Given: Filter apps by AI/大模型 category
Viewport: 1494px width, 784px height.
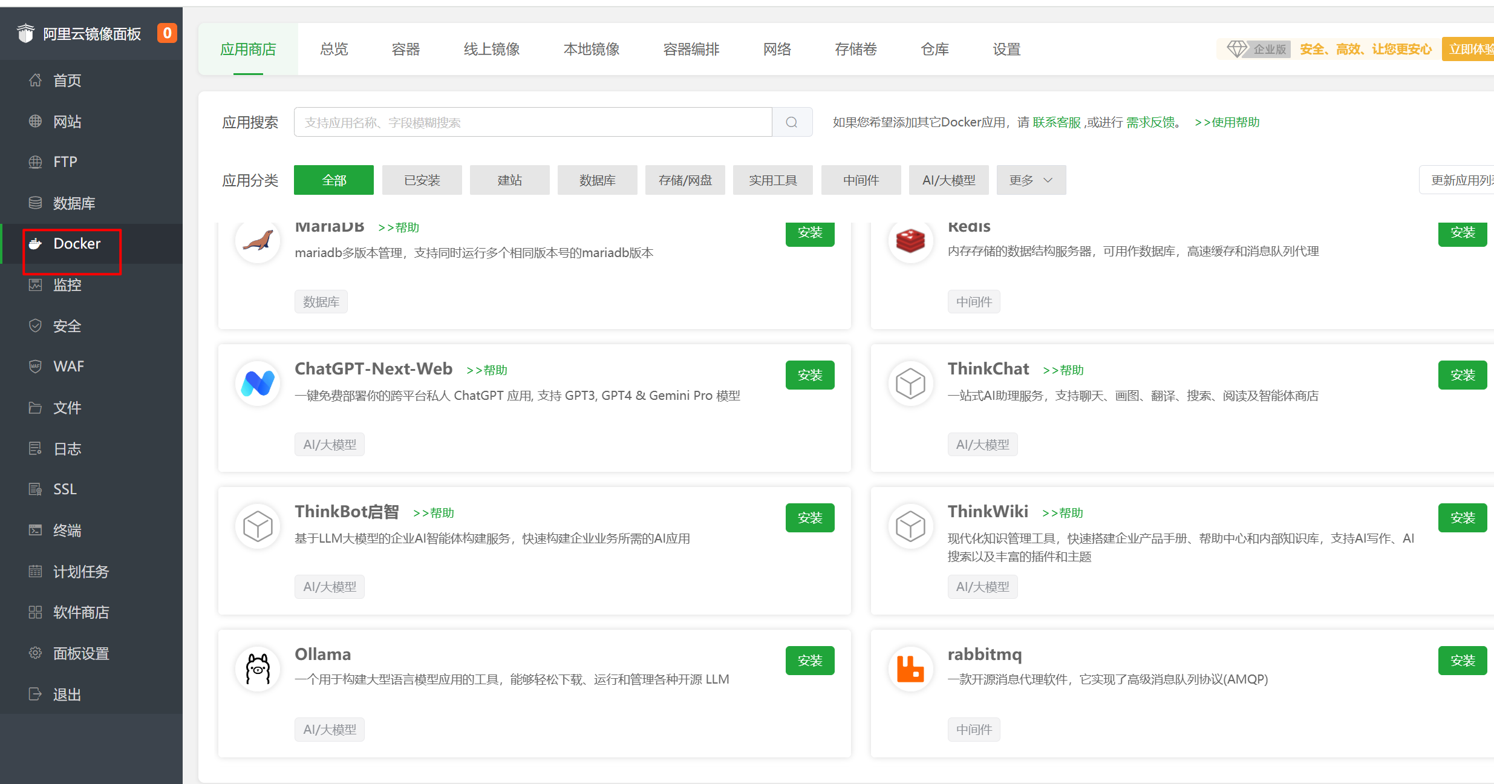Looking at the screenshot, I should (948, 180).
